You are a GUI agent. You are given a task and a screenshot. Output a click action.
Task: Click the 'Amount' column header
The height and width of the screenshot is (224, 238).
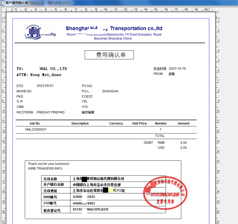click(x=184, y=123)
